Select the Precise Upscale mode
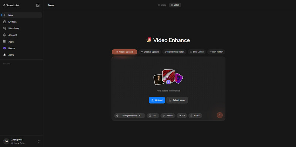 pyautogui.click(x=124, y=52)
